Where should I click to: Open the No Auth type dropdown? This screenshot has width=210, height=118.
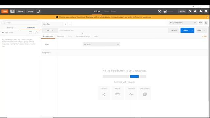101,44
